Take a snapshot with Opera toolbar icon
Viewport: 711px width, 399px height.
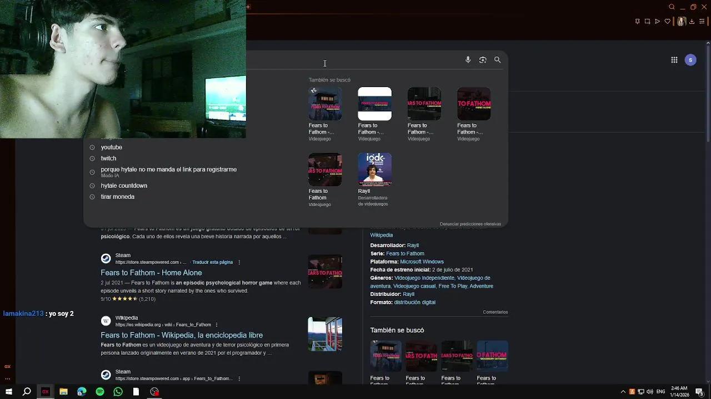647,22
